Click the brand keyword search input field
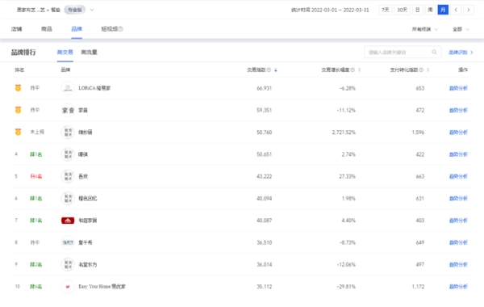This screenshot has height=307, width=484. [x=399, y=53]
